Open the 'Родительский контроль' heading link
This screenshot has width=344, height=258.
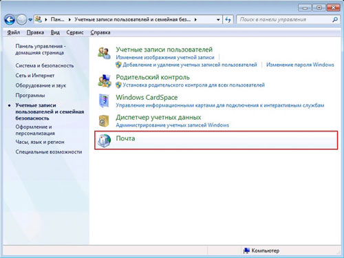pyautogui.click(x=153, y=77)
